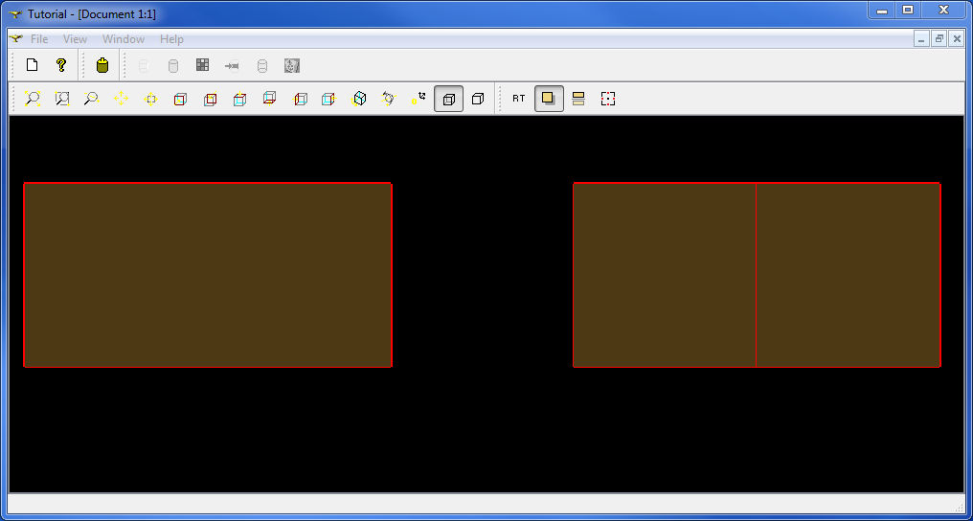Switch to the Axonometric view cube
This screenshot has height=521, width=973.
tap(360, 99)
